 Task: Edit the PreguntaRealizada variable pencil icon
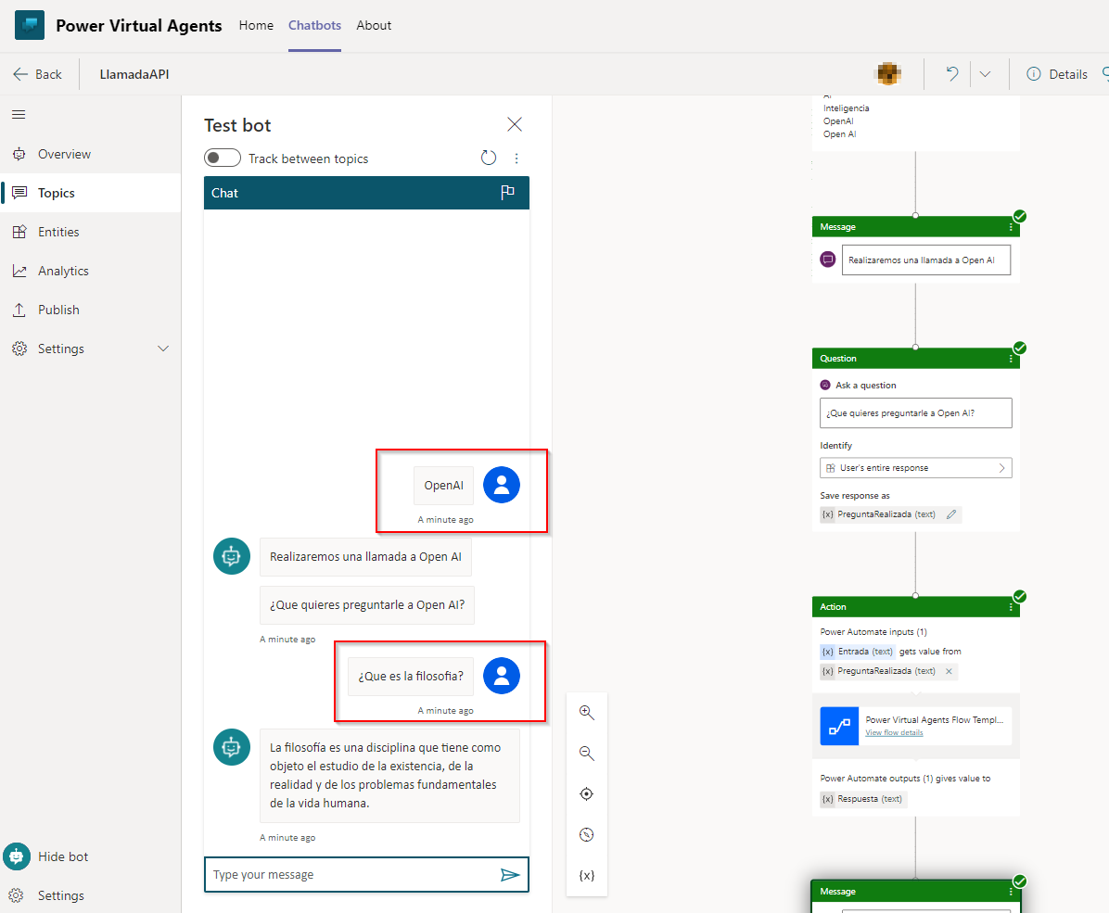coord(951,514)
